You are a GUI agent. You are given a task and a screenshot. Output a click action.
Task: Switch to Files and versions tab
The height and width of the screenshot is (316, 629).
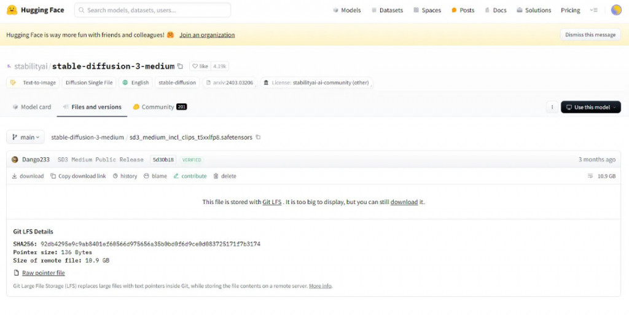point(92,107)
